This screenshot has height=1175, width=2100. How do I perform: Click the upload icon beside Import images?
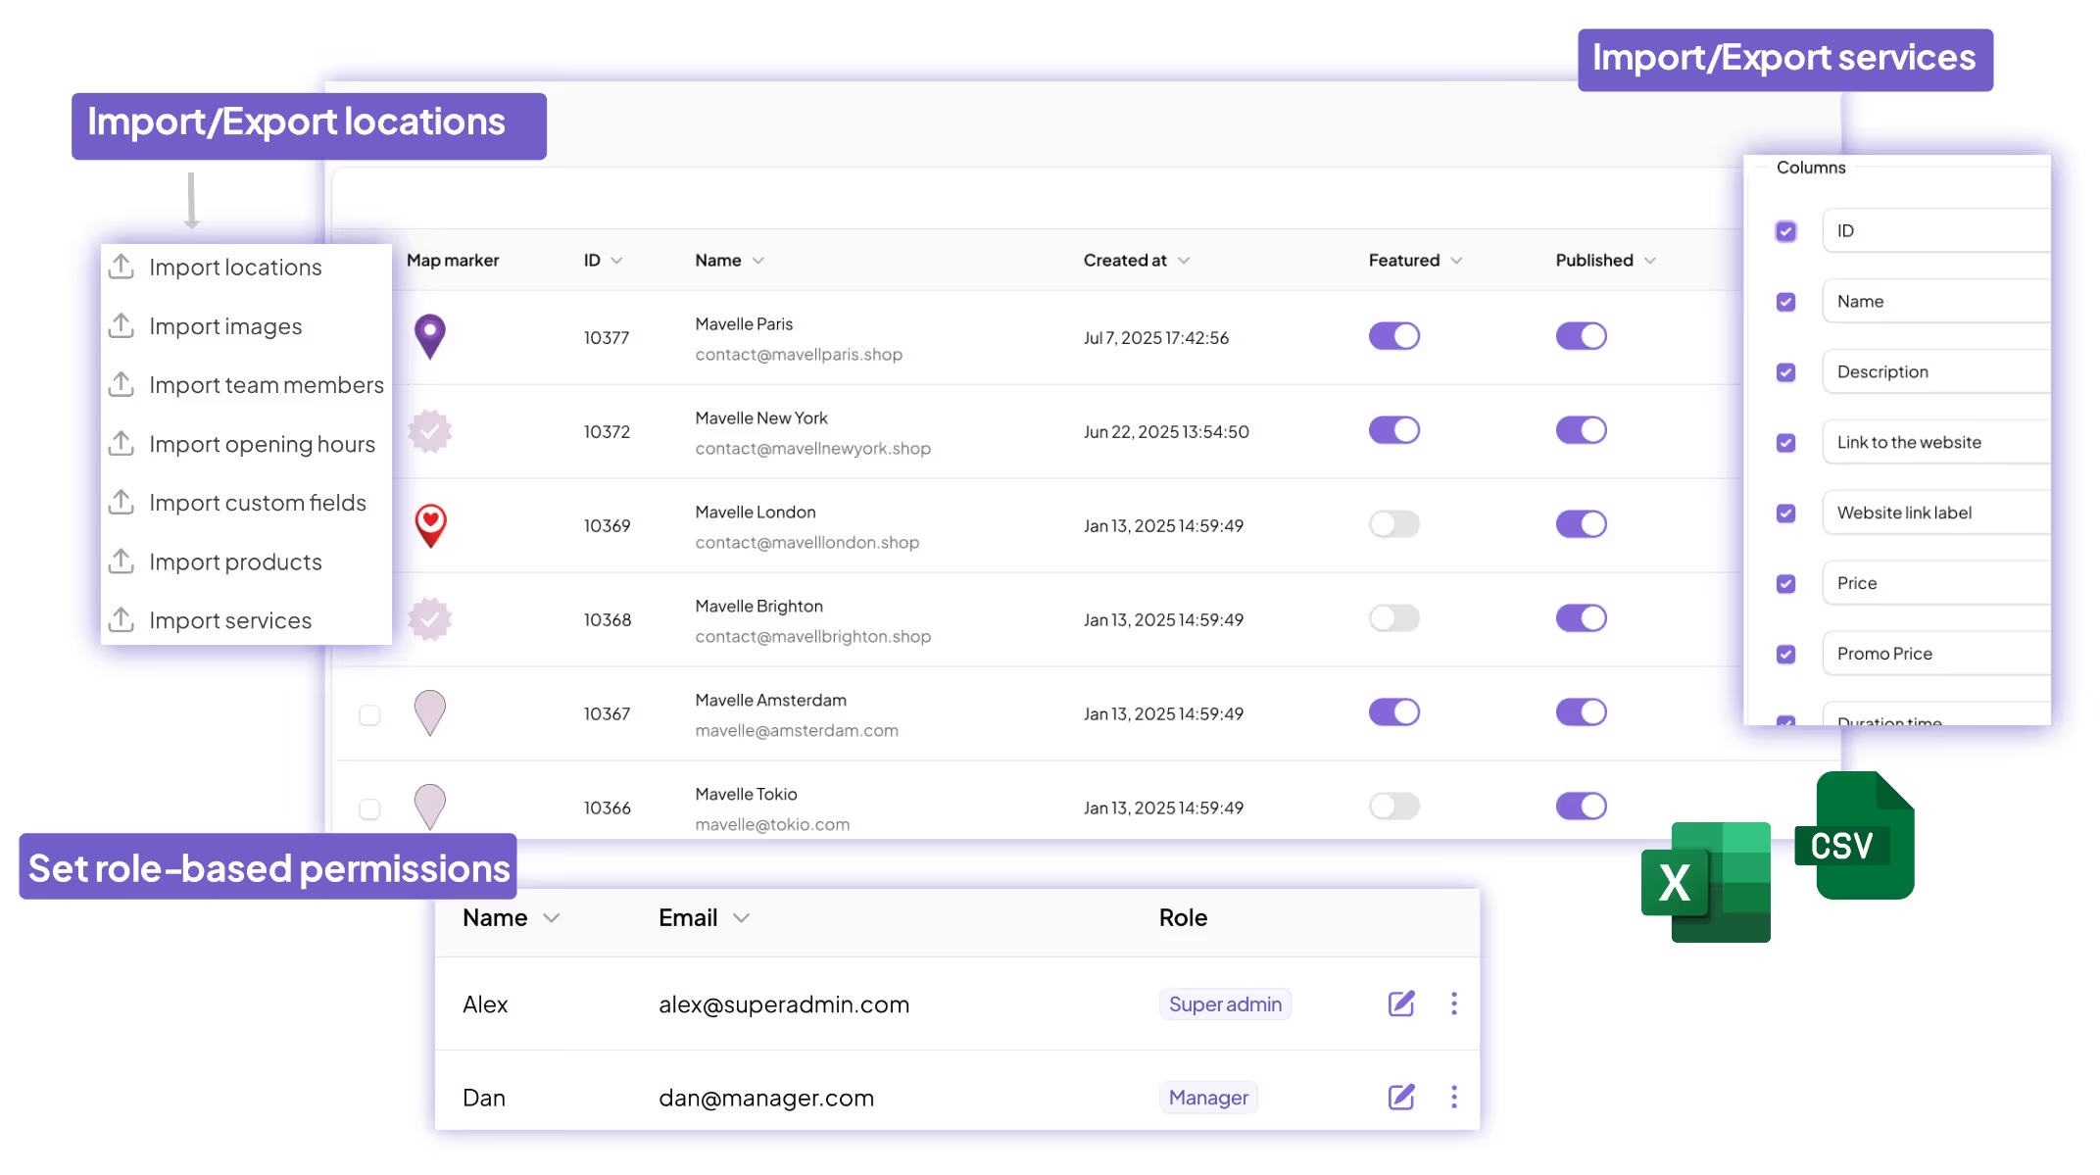click(x=121, y=325)
